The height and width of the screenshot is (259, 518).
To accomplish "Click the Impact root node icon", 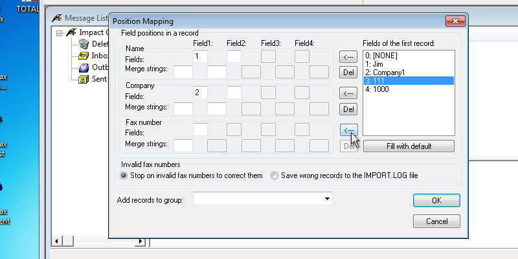I will (71, 32).
